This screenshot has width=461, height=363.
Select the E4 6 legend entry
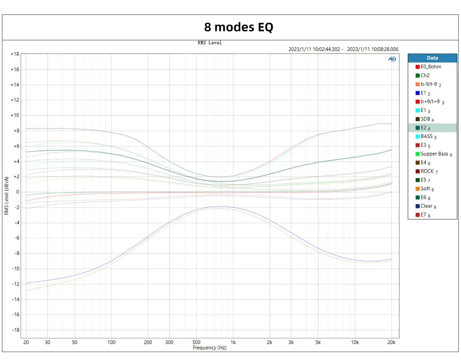(x=423, y=162)
